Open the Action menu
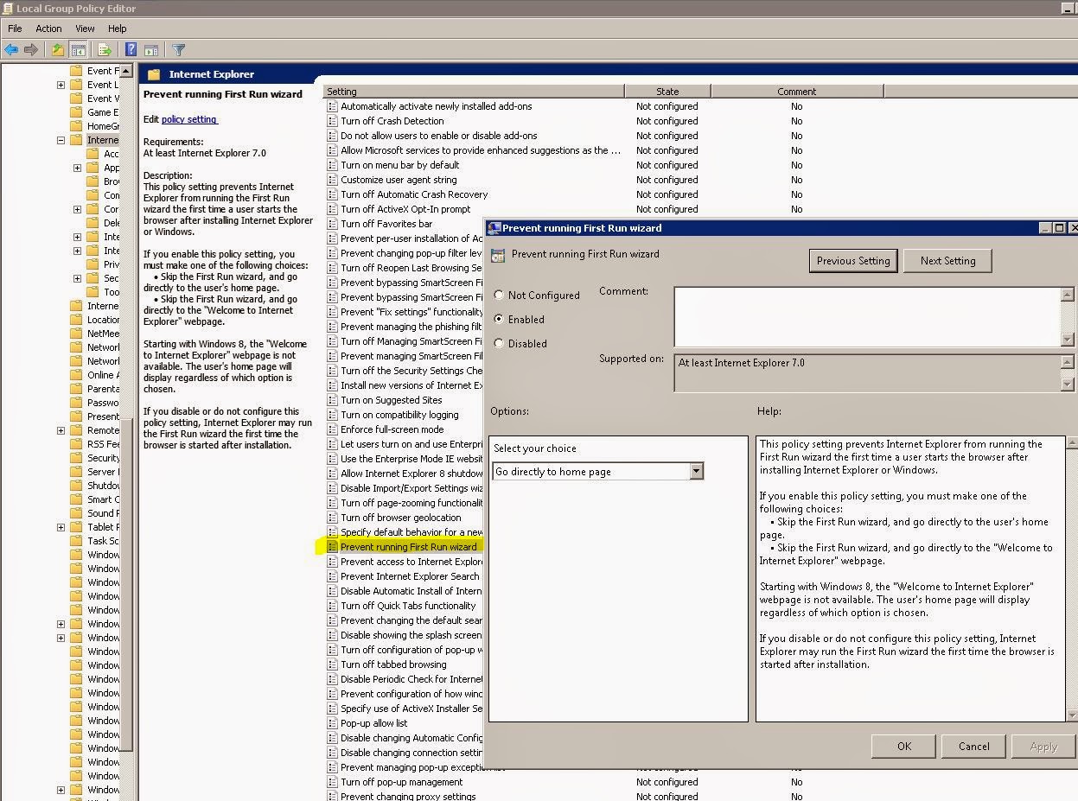The width and height of the screenshot is (1078, 801). (x=48, y=29)
